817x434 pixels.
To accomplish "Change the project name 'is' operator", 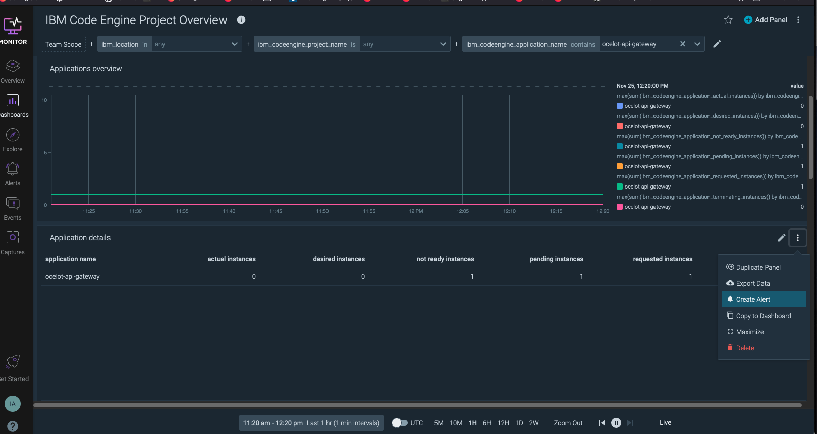I will point(353,44).
